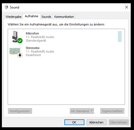Select the Stereomix Deaktiviert entry
The image size is (134, 130).
click(x=66, y=51)
